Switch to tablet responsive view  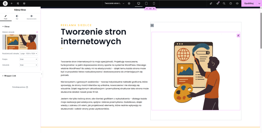point(146,3)
